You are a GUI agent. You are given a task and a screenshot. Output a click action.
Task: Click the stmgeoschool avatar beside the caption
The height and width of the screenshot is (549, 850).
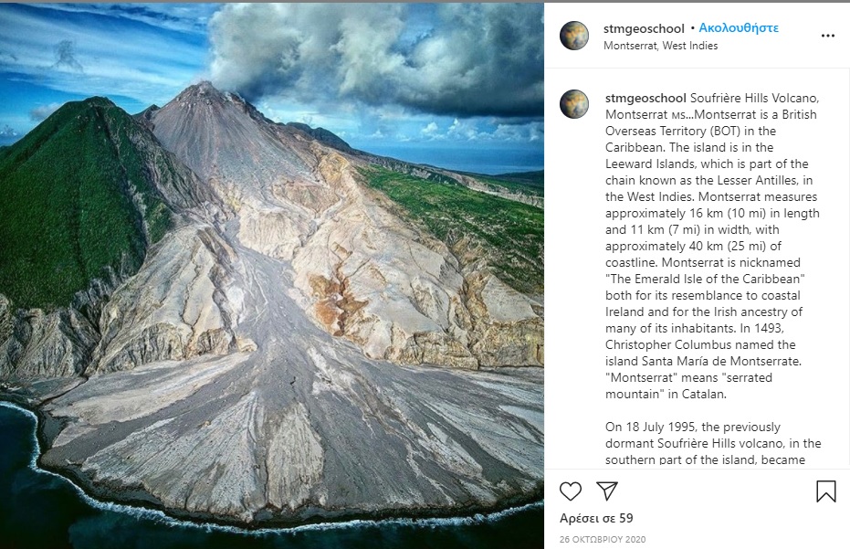(x=574, y=104)
